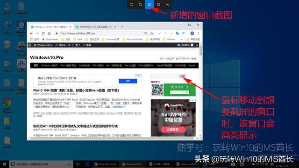
Task: Click the horizontal scrollbar at the page bottom
Action: (113, 139)
